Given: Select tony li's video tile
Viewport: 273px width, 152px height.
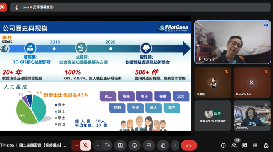Looking at the screenshot, I should click(232, 42).
